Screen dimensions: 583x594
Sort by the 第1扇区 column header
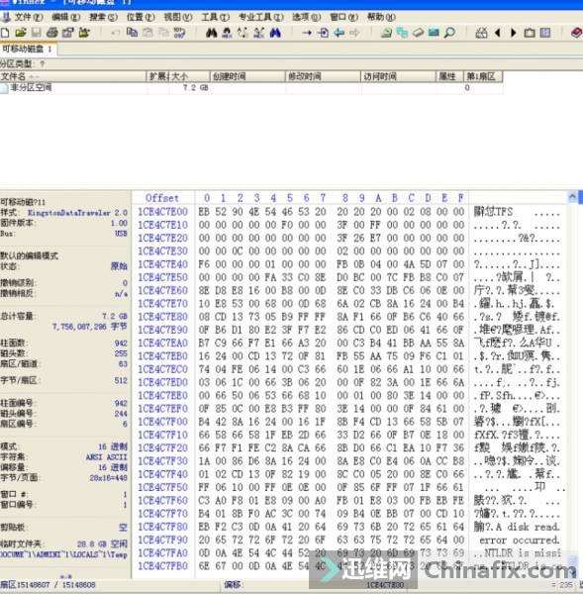(x=483, y=76)
